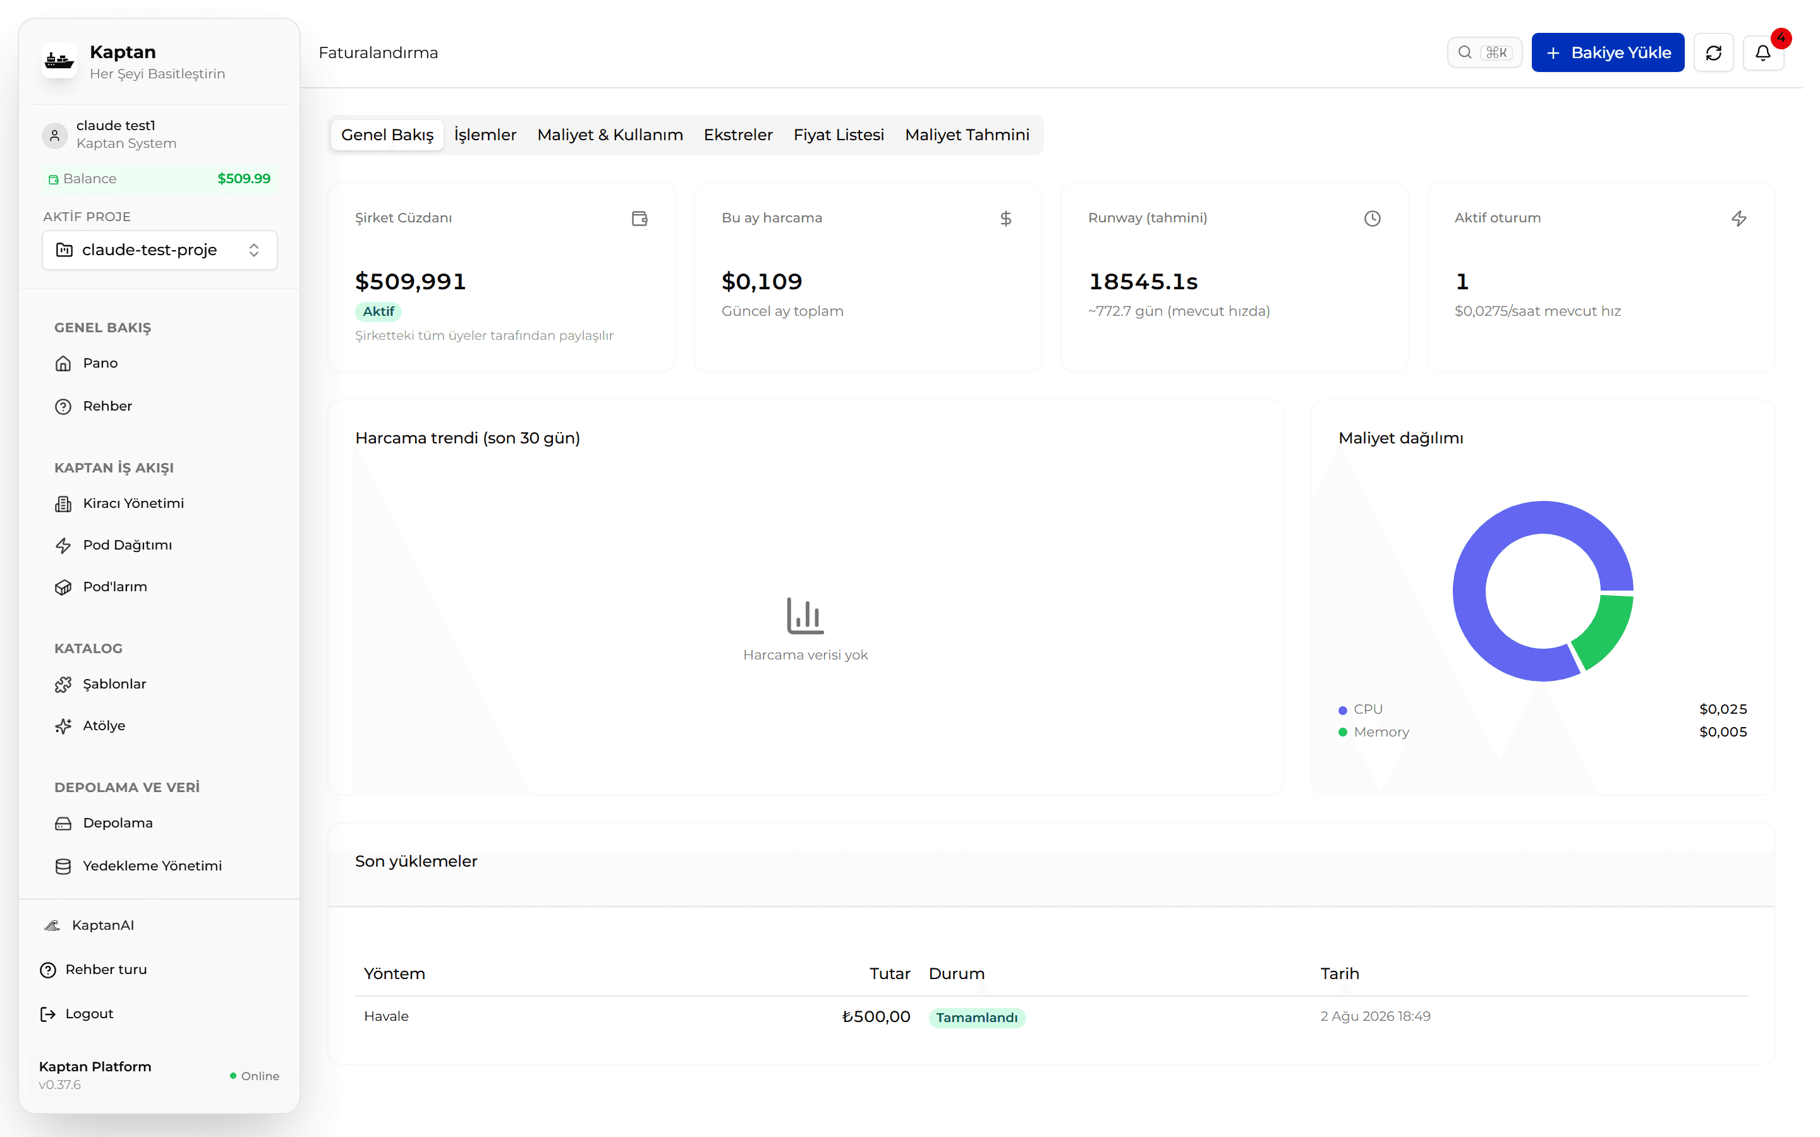
Task: Switch to the İşlemler tab
Action: tap(485, 135)
